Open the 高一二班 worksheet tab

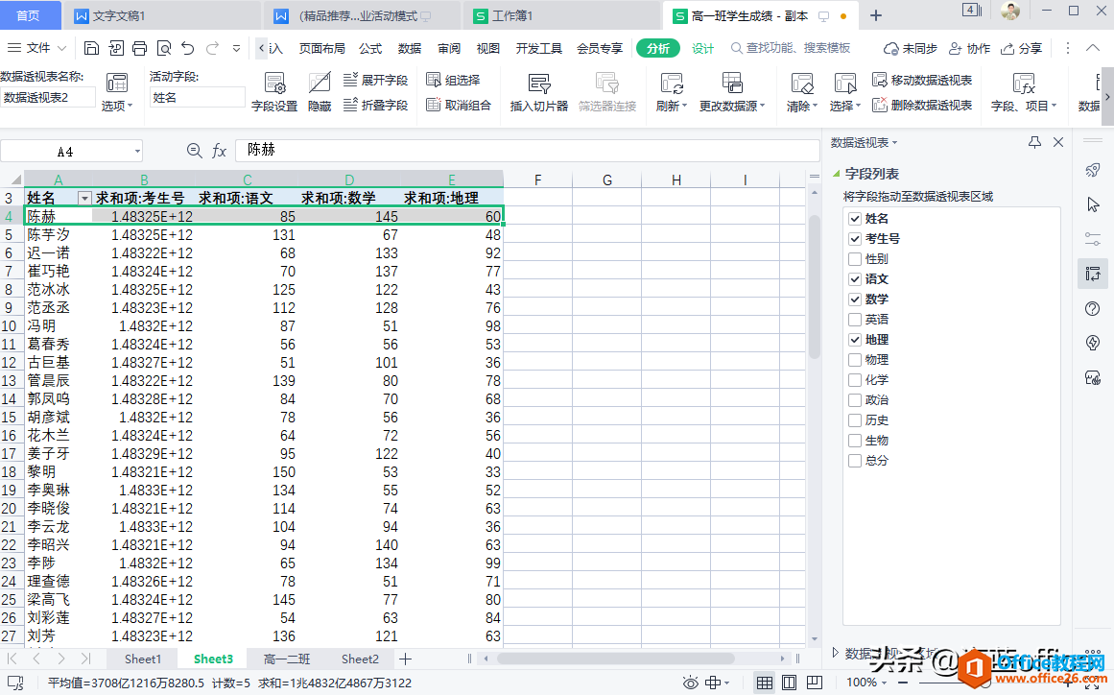coord(286,659)
